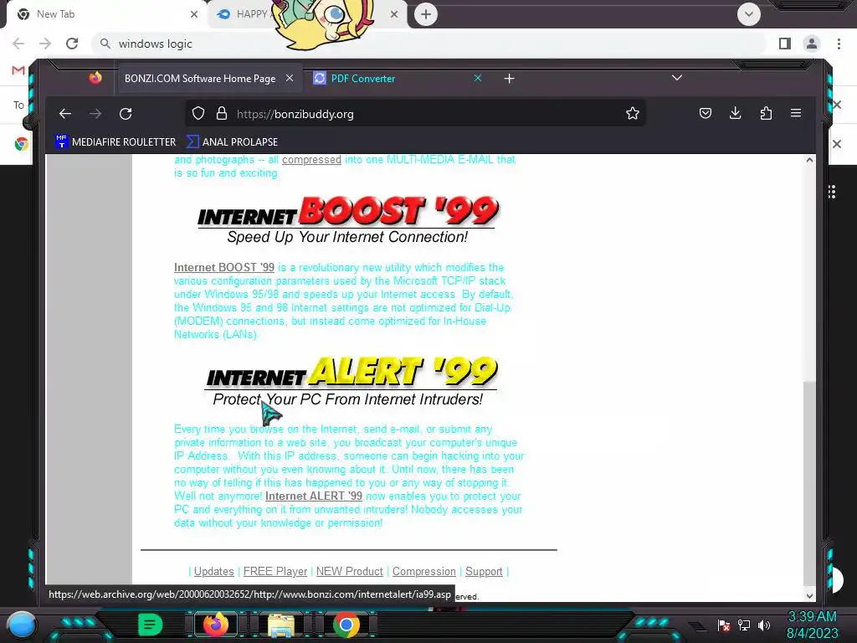Image resolution: width=857 pixels, height=643 pixels.
Task: Go back in the Firefox window
Action: coord(65,114)
